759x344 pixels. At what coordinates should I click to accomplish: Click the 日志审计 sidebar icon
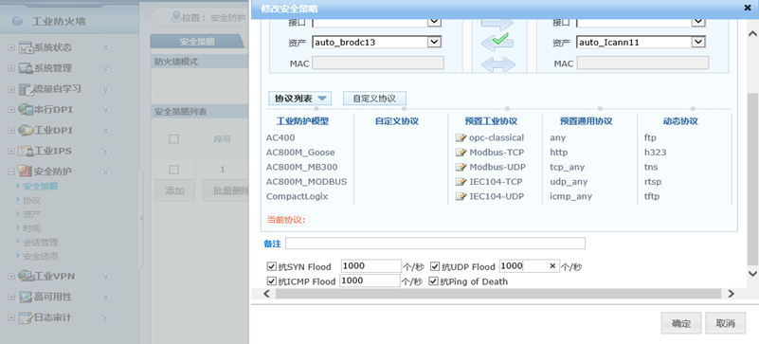25,317
